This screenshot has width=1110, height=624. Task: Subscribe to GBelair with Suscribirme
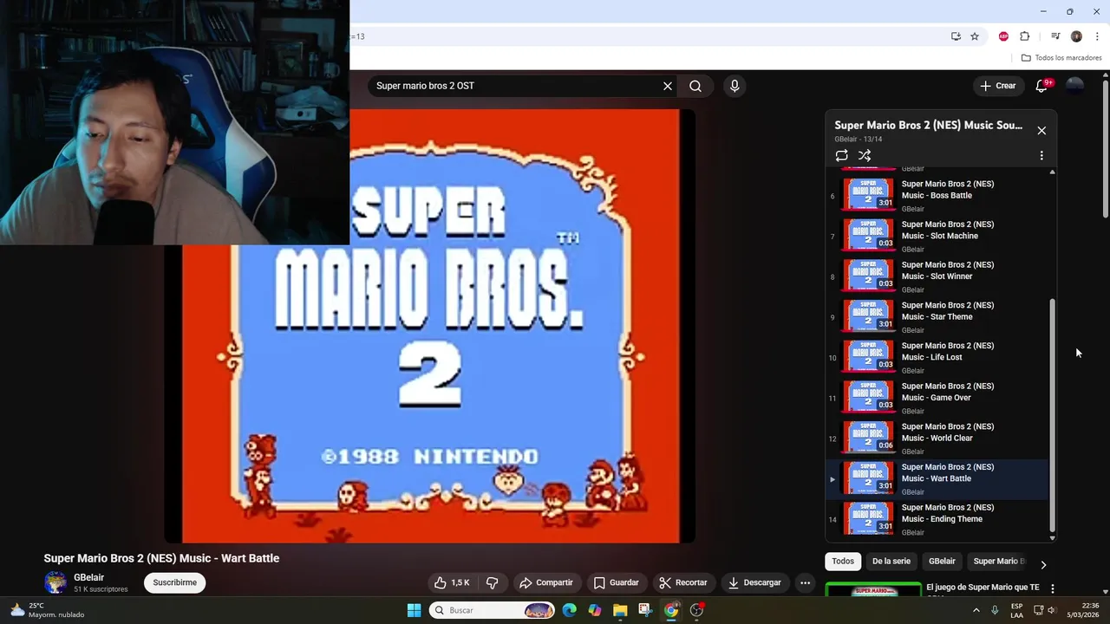pos(174,582)
